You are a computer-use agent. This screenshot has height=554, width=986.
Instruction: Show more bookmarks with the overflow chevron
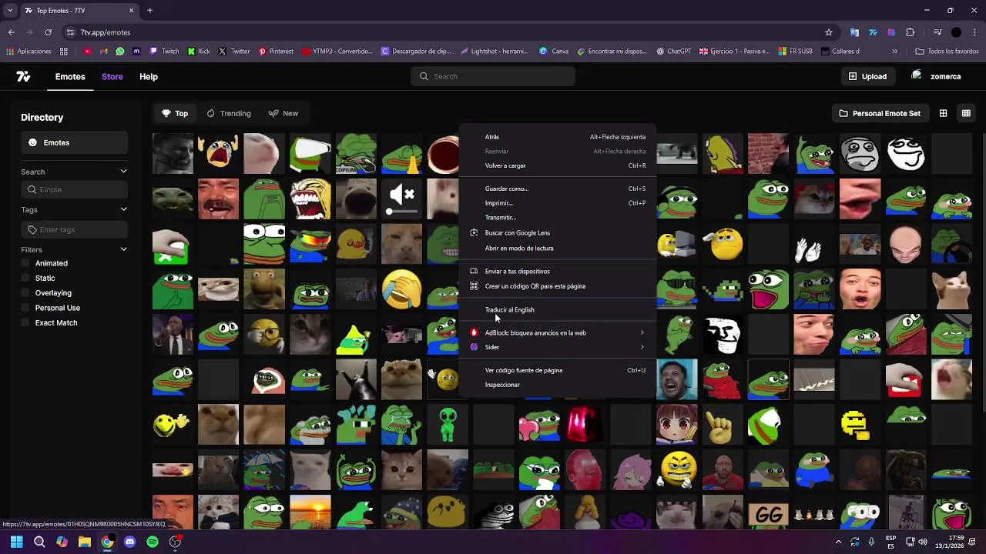click(x=894, y=52)
